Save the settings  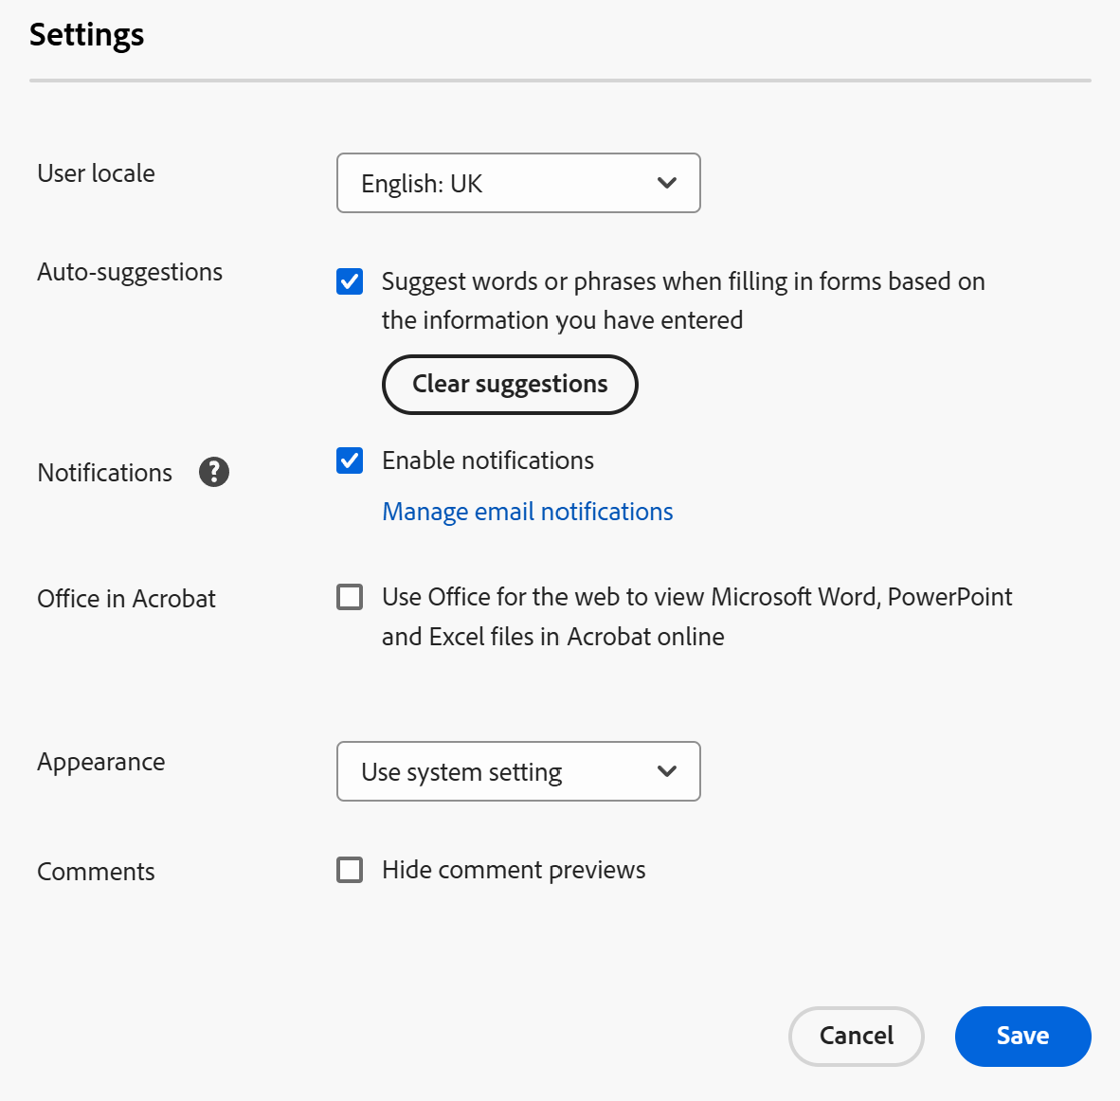(1022, 1036)
